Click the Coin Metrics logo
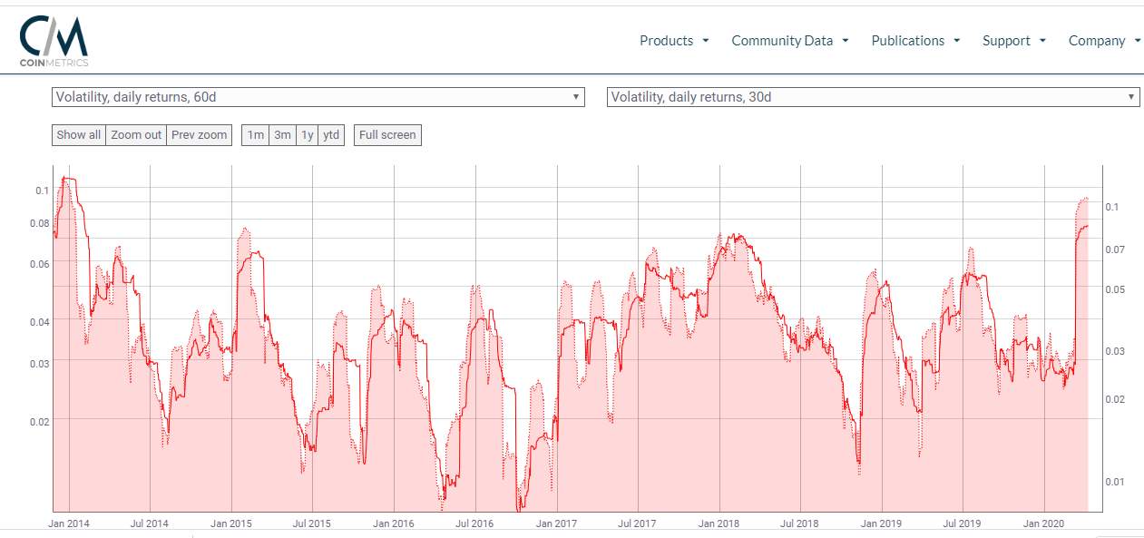This screenshot has height=538, width=1144. pos(53,38)
